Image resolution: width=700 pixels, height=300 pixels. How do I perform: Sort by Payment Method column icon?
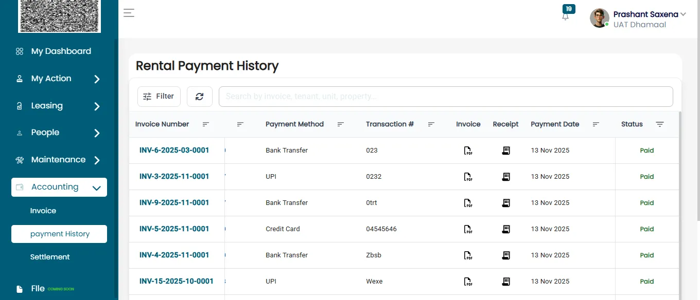(341, 124)
